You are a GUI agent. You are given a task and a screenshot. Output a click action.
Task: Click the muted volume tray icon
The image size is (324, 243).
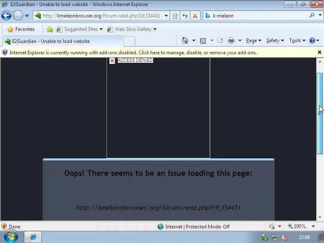284,238
